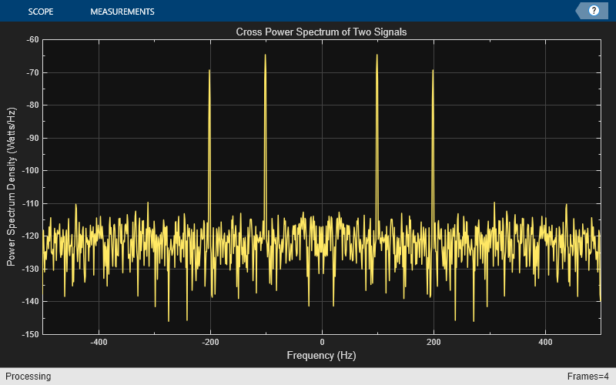Click the -400 x-axis tick label

coord(99,342)
